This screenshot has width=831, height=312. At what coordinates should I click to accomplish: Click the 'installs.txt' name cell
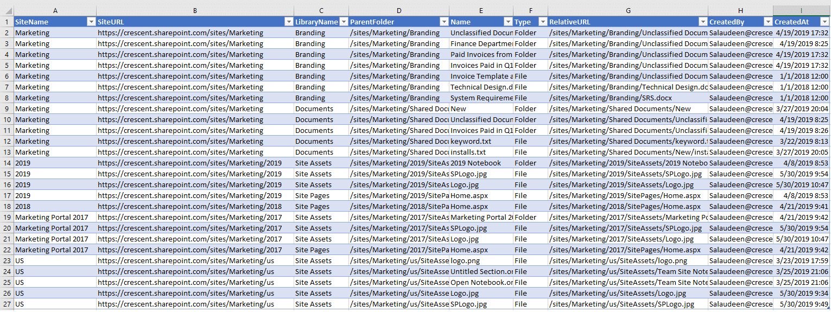pos(481,152)
